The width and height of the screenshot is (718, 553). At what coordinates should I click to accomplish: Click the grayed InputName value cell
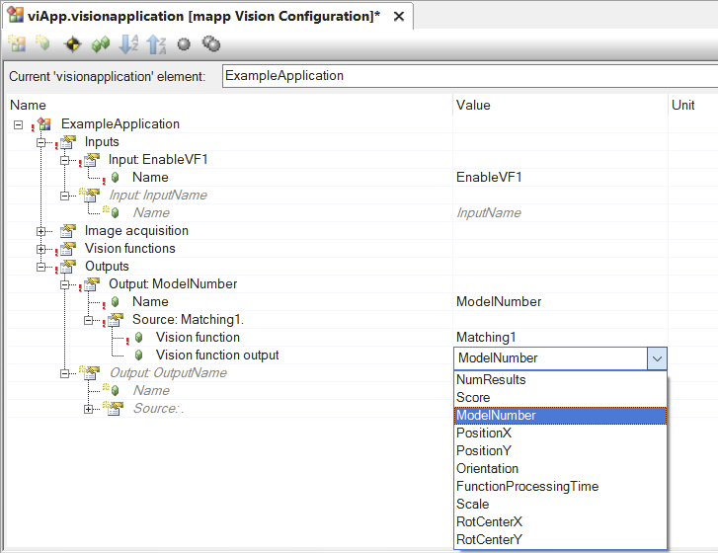point(560,213)
